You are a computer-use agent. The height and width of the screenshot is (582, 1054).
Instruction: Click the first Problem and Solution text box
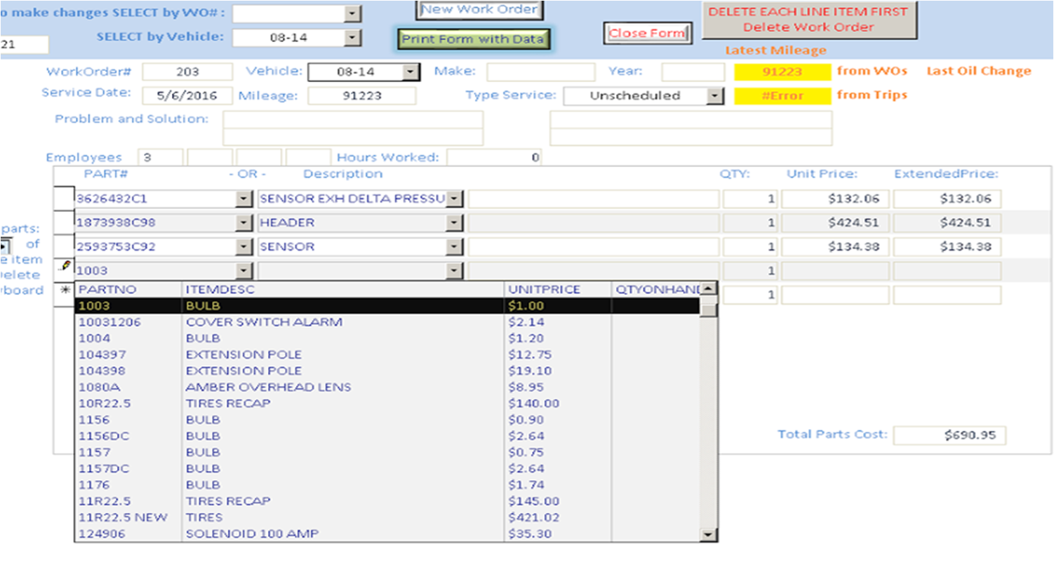353,119
